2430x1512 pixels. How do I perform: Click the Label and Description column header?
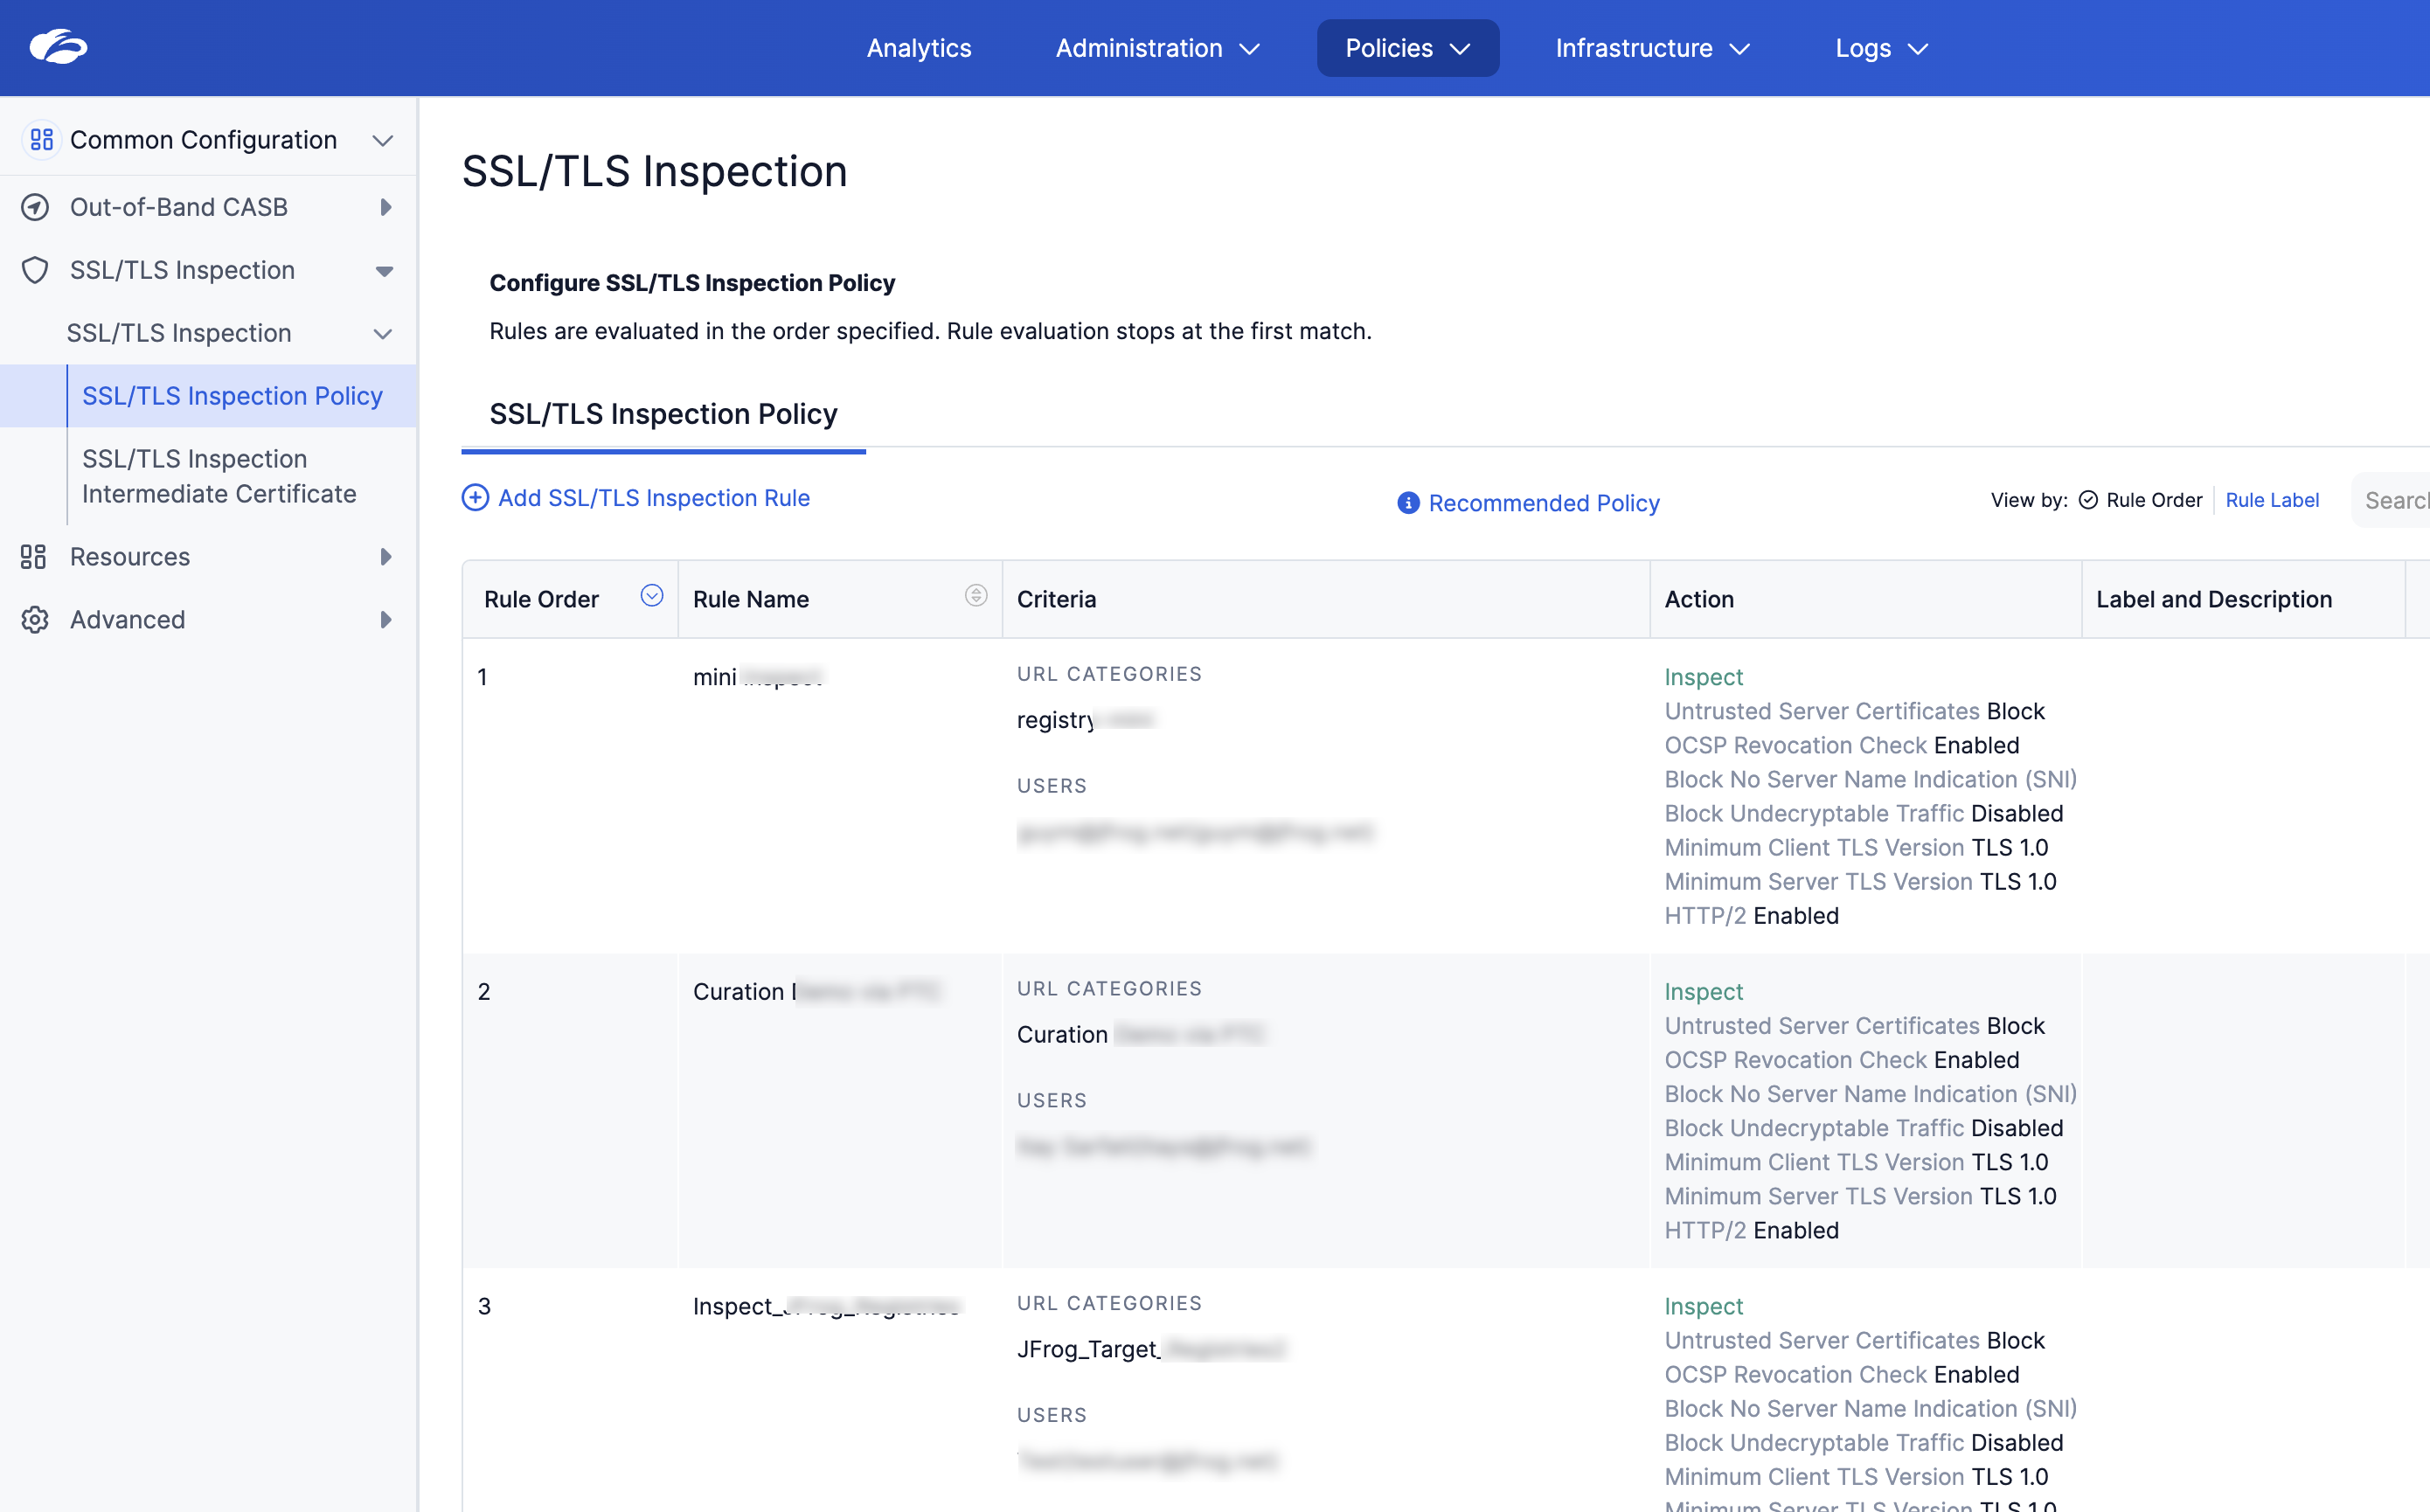pos(2214,599)
